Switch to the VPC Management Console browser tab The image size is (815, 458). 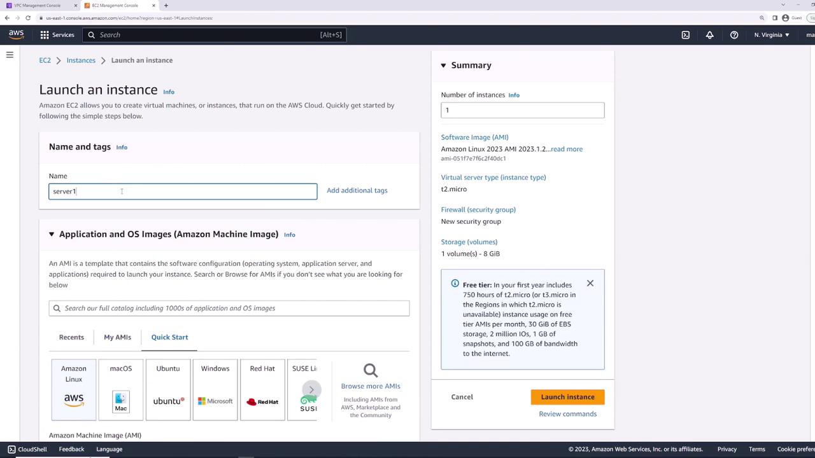click(42, 6)
